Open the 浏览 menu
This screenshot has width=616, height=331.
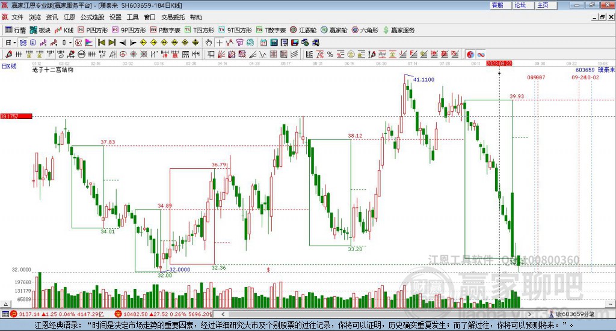coord(34,17)
